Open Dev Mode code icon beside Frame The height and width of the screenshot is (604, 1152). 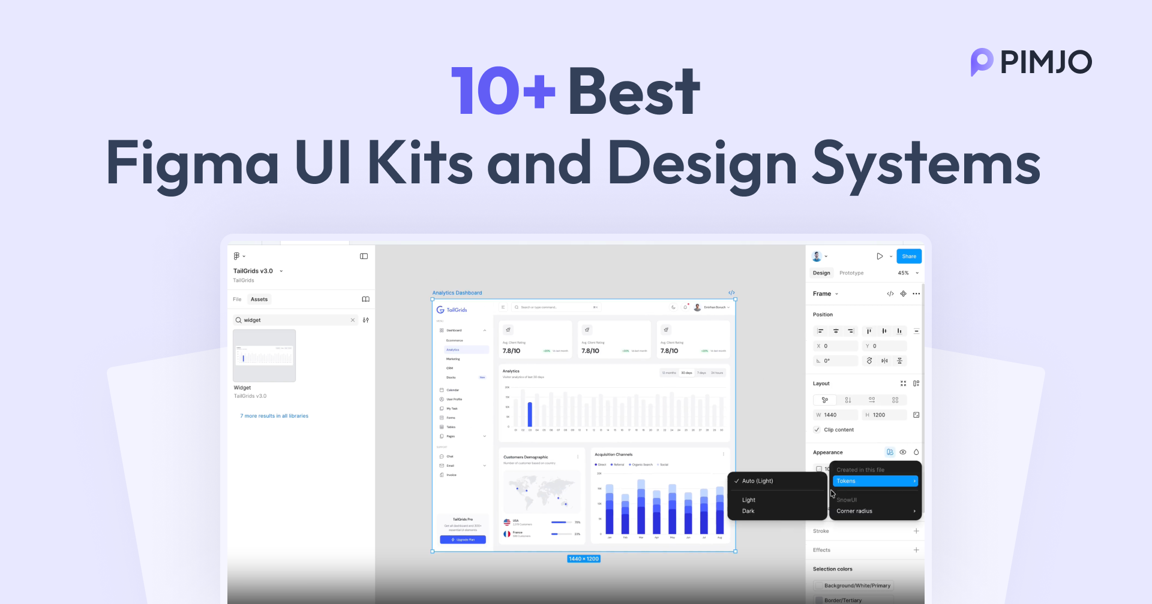pyautogui.click(x=890, y=294)
